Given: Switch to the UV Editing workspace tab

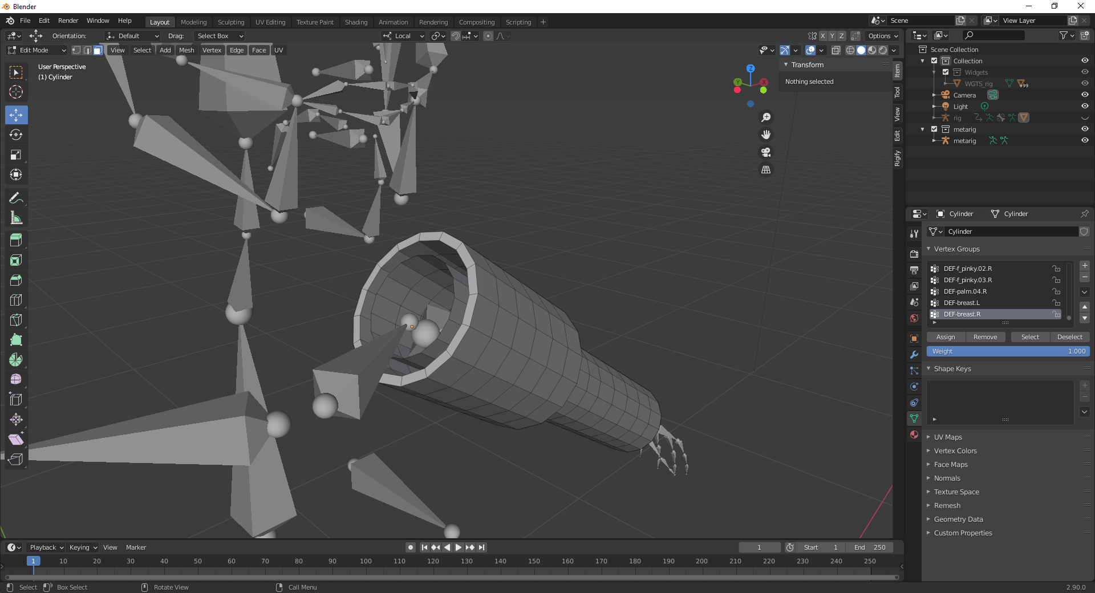Looking at the screenshot, I should click(x=270, y=22).
